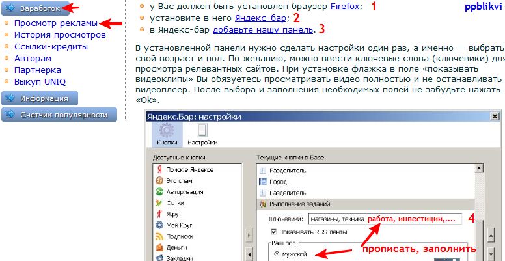Screen dimensions: 505x261
Task: Click scrollbar up arrow of current buttons
Action: click(479, 169)
